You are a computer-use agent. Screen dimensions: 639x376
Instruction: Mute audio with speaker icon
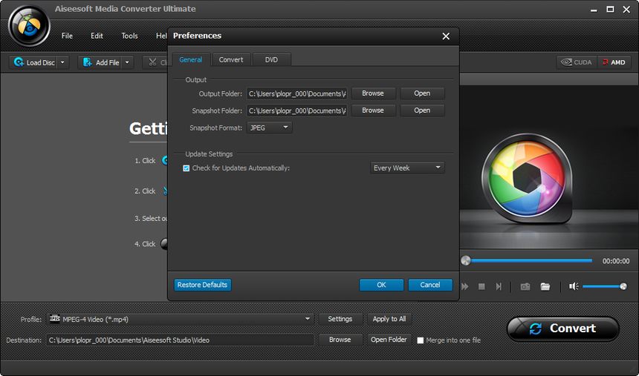[x=574, y=286]
